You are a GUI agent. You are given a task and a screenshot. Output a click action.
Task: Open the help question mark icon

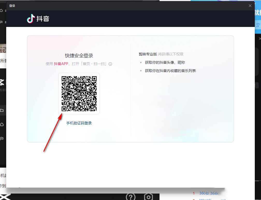point(131,197)
